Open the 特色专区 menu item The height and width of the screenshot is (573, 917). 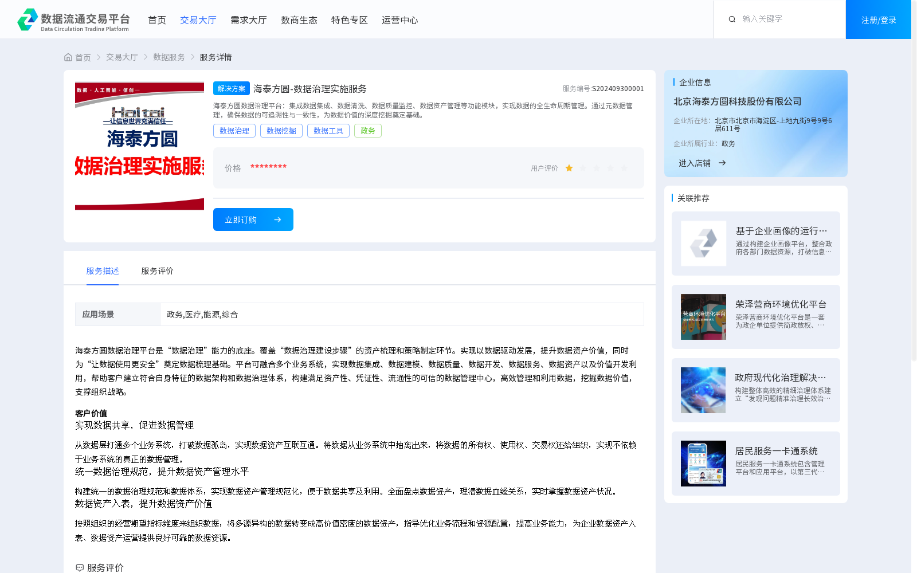point(350,20)
